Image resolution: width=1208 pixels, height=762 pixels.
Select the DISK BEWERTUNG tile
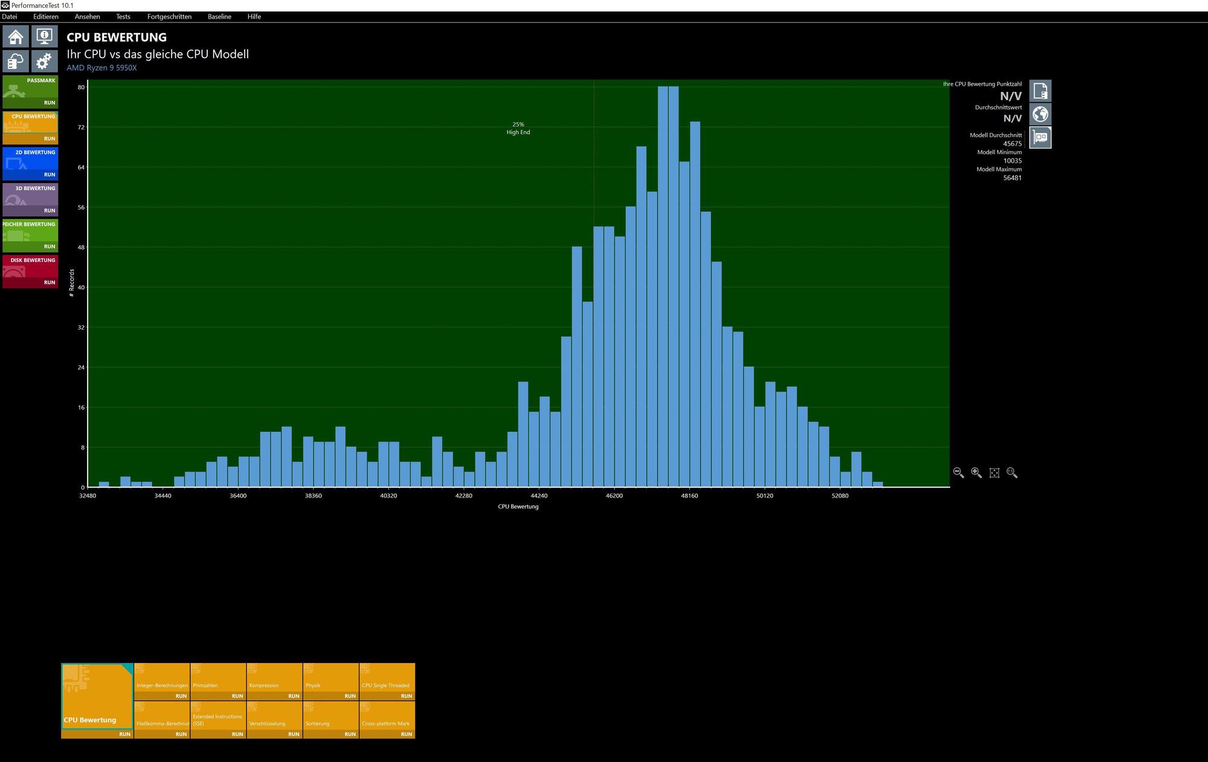click(30, 267)
